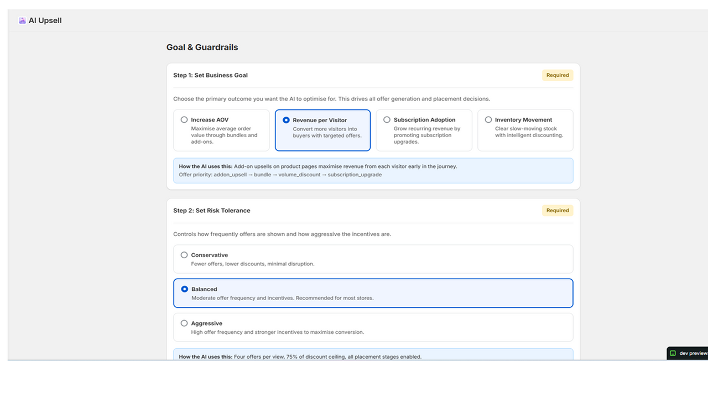Click 'Controls how frequently offers are shown' text
Viewport: 708px width, 398px height.
[x=282, y=234]
